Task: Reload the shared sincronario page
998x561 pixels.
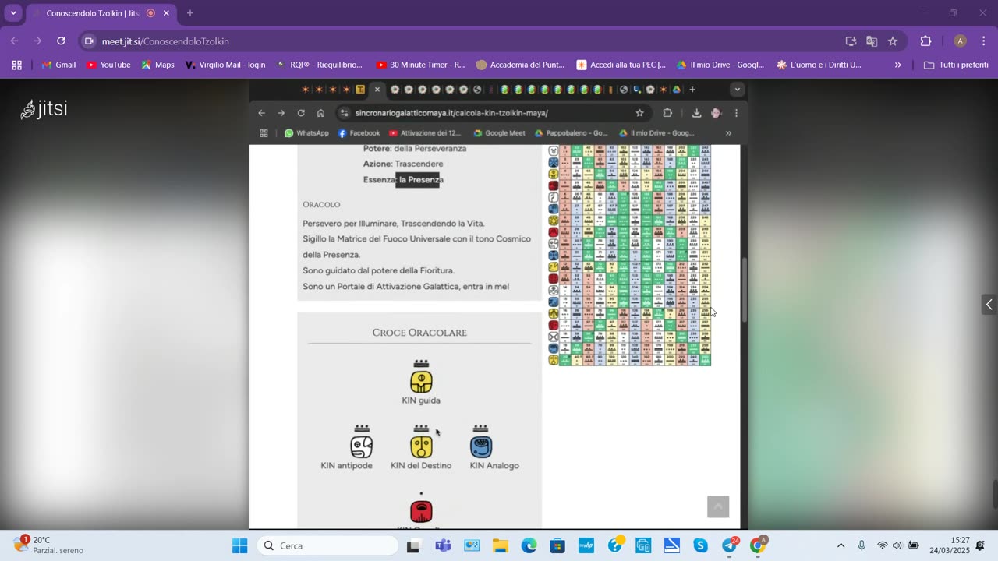Action: pos(301,113)
